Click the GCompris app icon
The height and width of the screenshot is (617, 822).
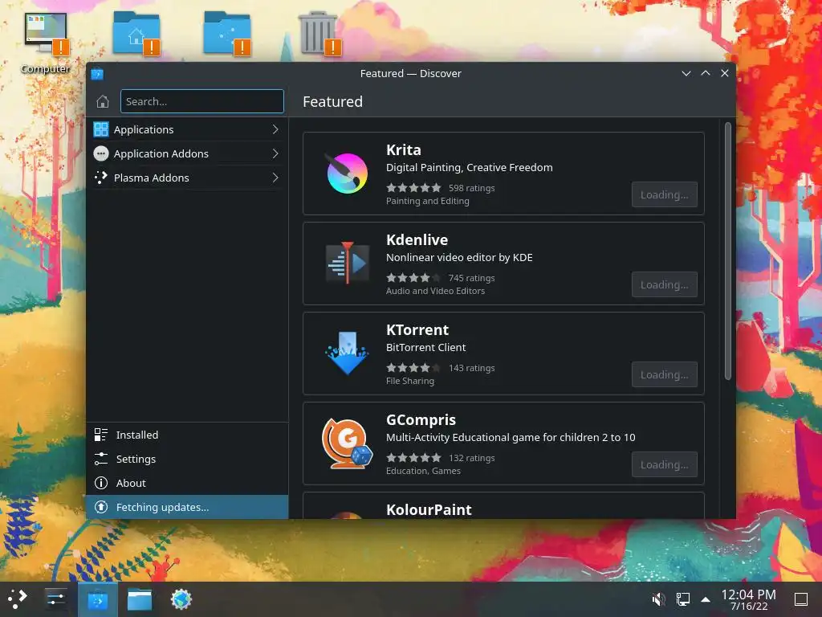pos(347,443)
